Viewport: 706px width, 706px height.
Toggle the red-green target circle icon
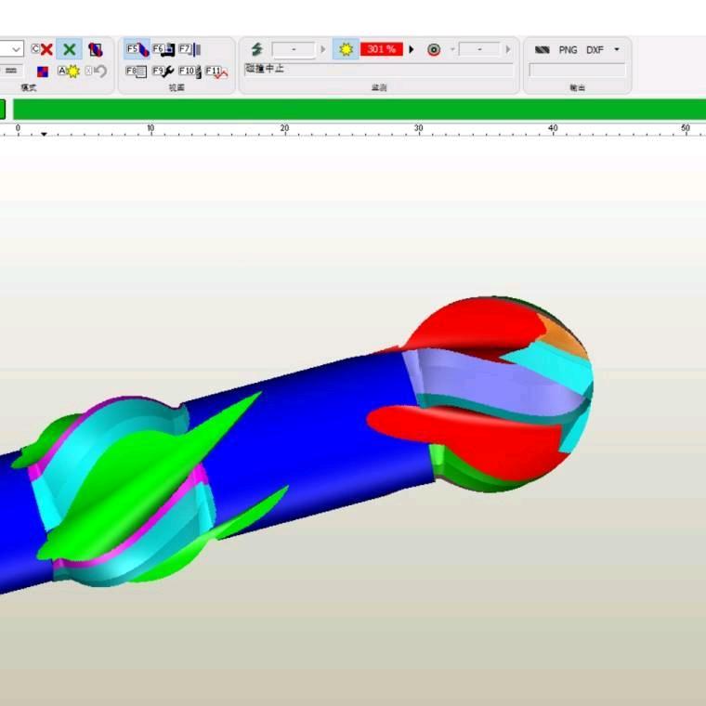point(434,49)
